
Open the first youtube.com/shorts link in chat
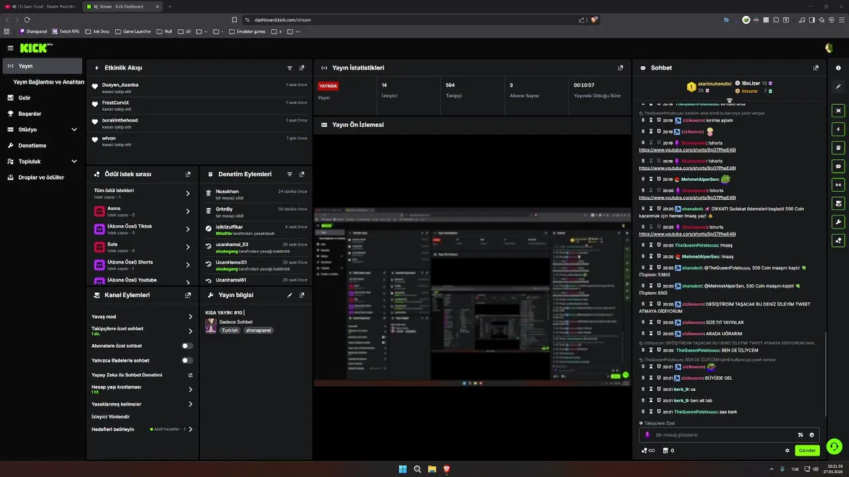click(687, 150)
